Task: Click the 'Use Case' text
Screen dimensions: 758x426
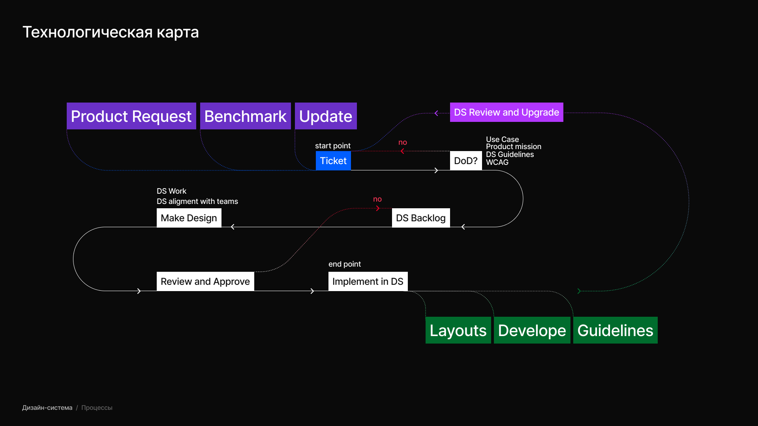Action: pos(502,139)
